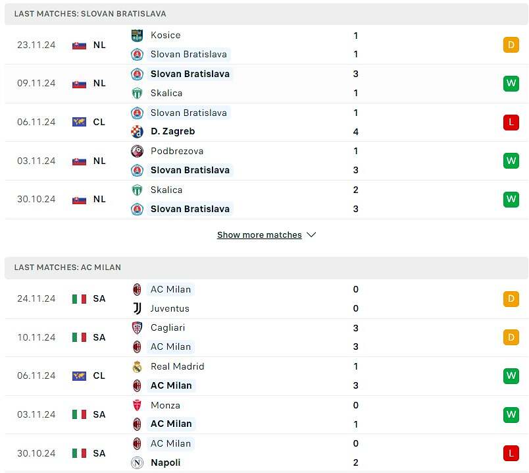Click the Real Madrid crest icon

(x=137, y=366)
